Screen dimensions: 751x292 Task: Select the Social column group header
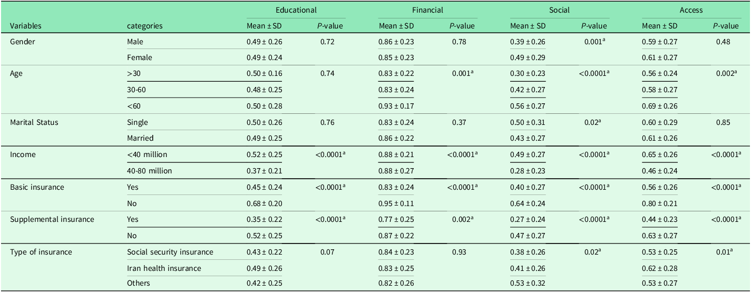pos(559,10)
